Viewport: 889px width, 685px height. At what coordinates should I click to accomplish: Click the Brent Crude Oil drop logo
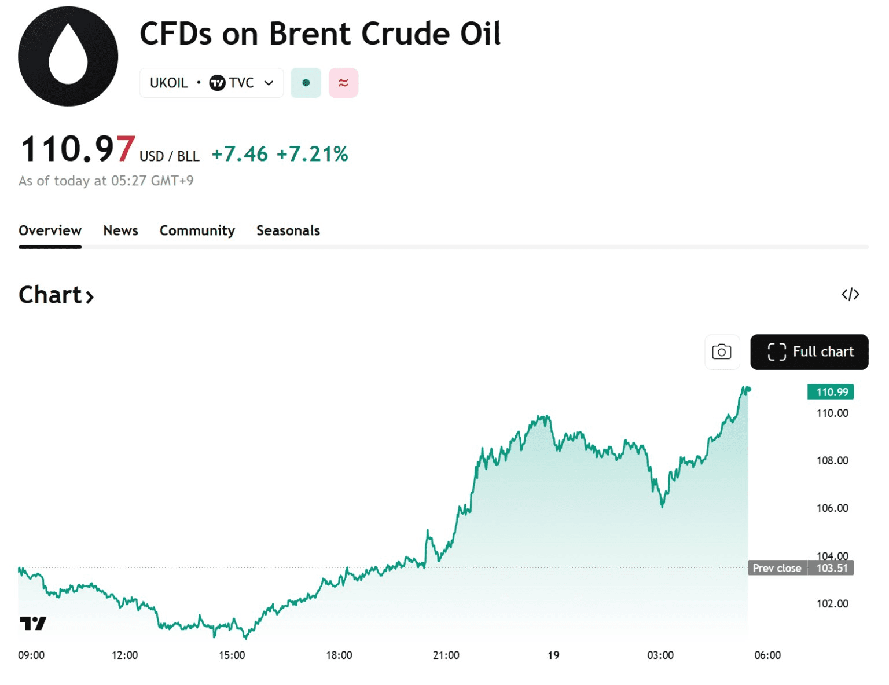tap(68, 56)
